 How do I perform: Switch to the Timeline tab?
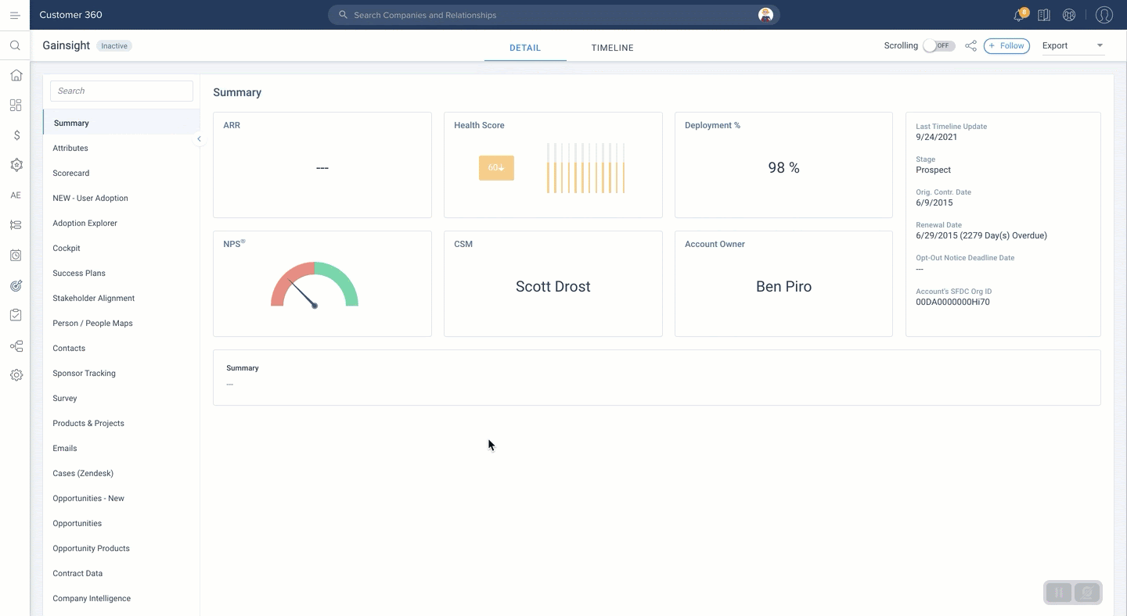coord(612,48)
